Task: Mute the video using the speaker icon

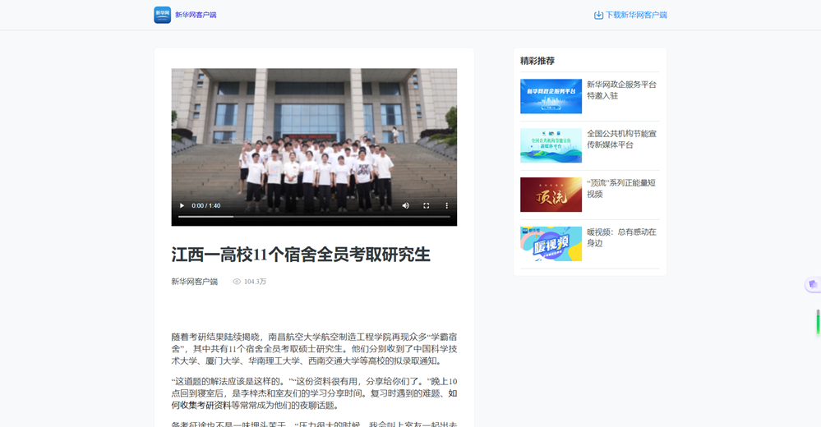Action: [405, 205]
